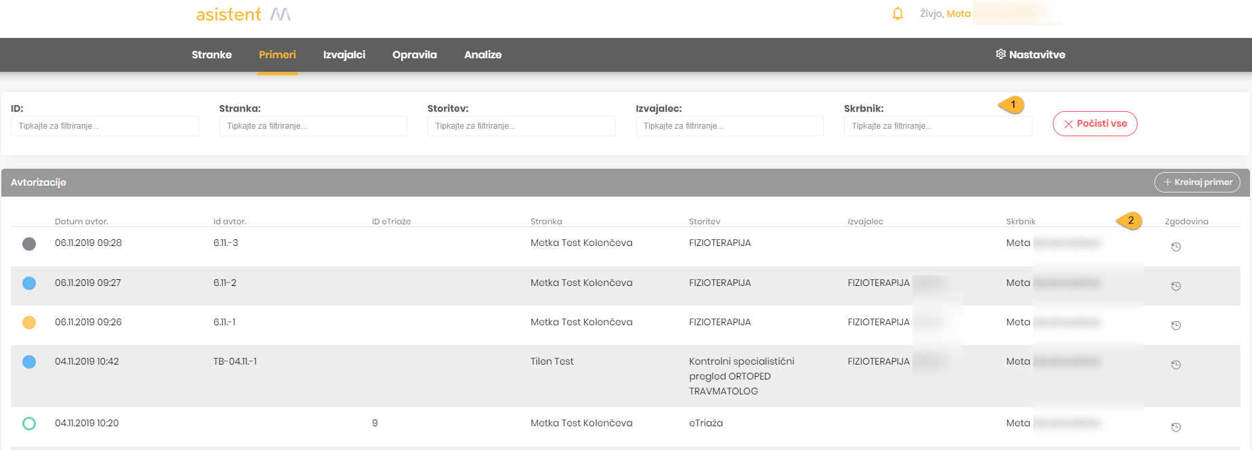Switch to the Izvajalci tab
The width and height of the screenshot is (1252, 450).
(x=344, y=55)
